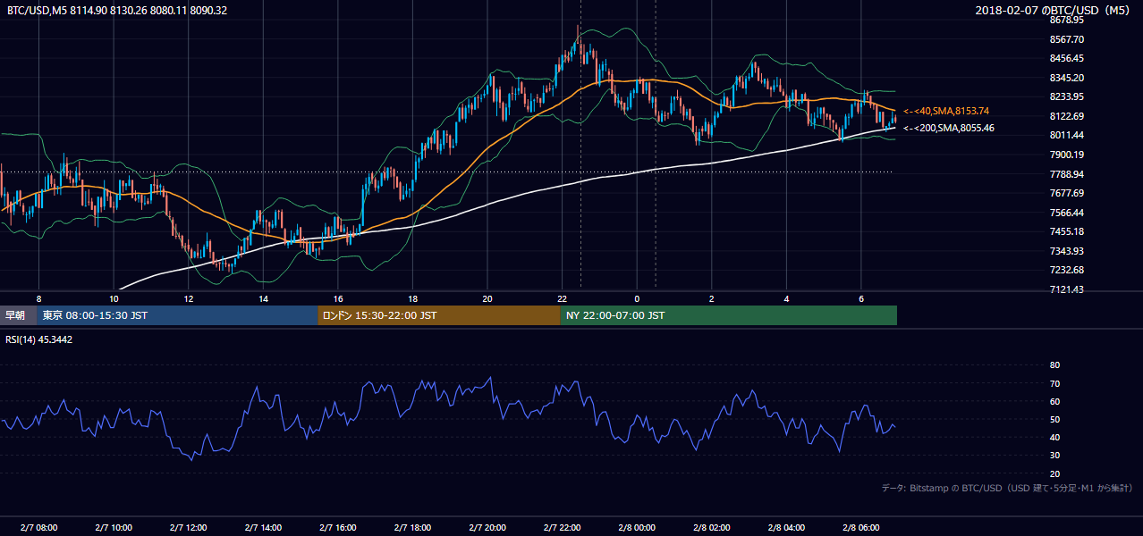Select the NY 22:00-07:00 JST session bar

pos(729,315)
